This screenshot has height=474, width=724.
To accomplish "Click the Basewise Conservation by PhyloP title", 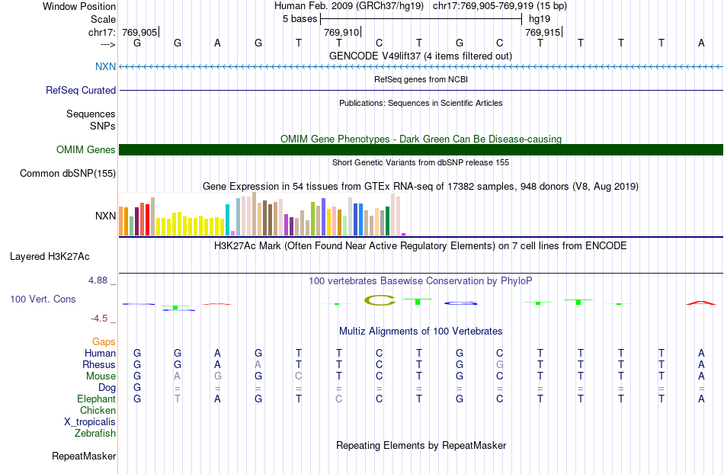I will [x=420, y=280].
